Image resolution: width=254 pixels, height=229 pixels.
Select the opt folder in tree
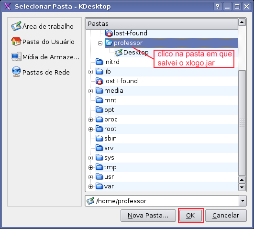pos(105,110)
